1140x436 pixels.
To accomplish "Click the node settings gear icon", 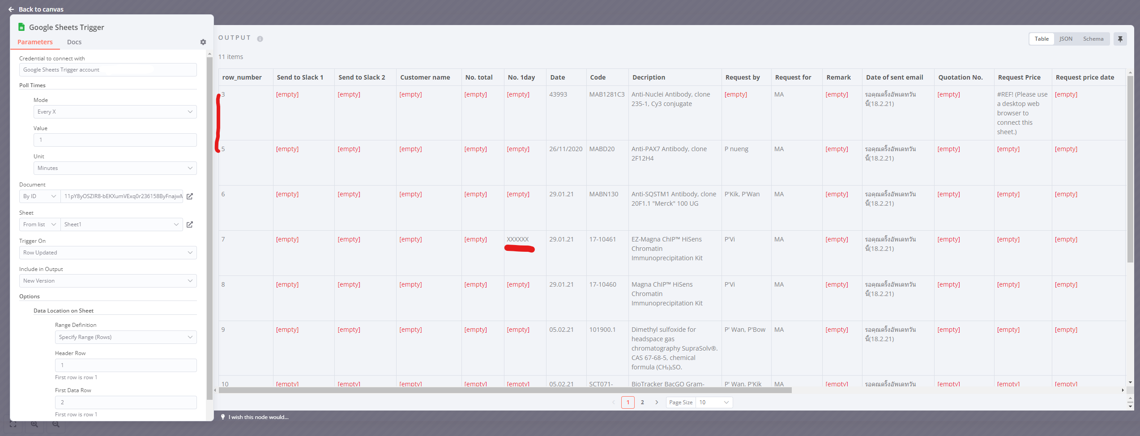I will pos(203,42).
